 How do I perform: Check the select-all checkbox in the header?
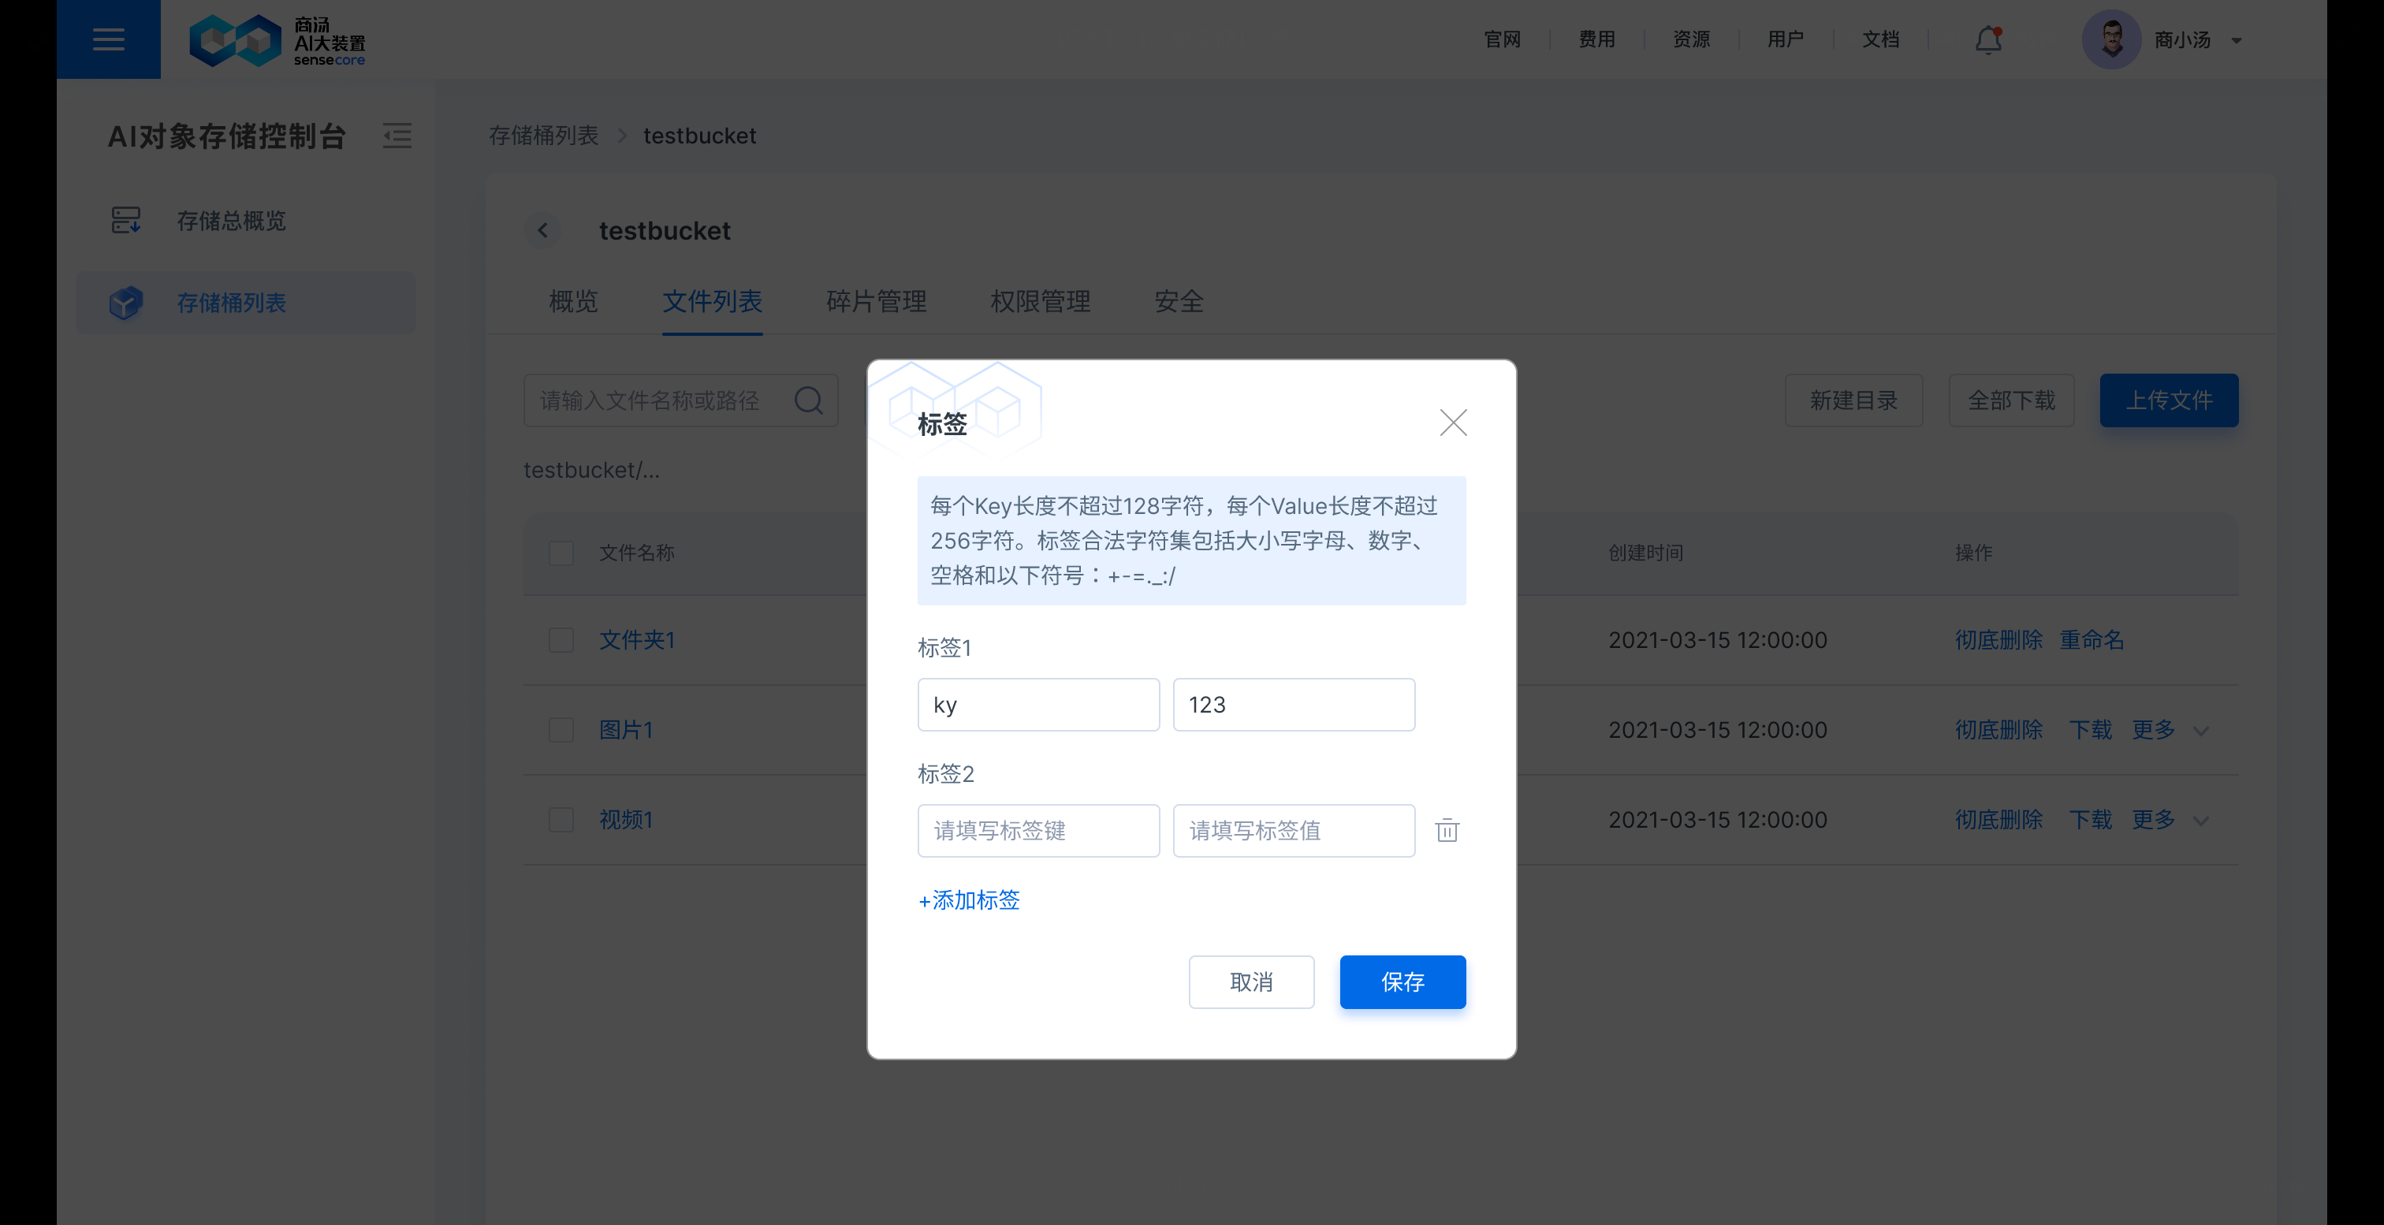click(x=561, y=553)
